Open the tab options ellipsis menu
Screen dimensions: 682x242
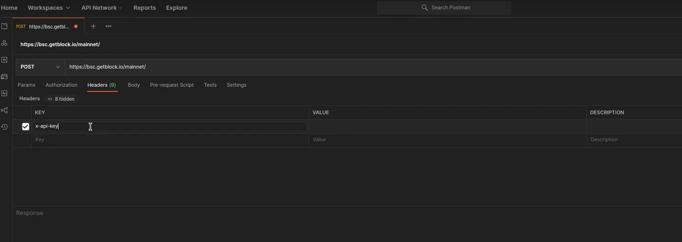(x=108, y=26)
